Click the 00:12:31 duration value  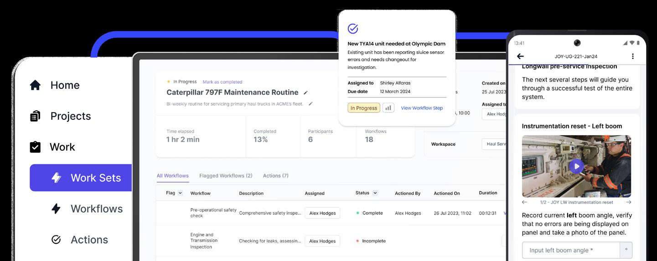pyautogui.click(x=488, y=213)
